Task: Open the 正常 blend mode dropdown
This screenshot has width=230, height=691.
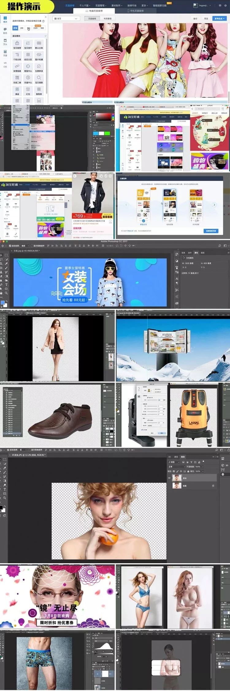Action: pyautogui.click(x=176, y=467)
